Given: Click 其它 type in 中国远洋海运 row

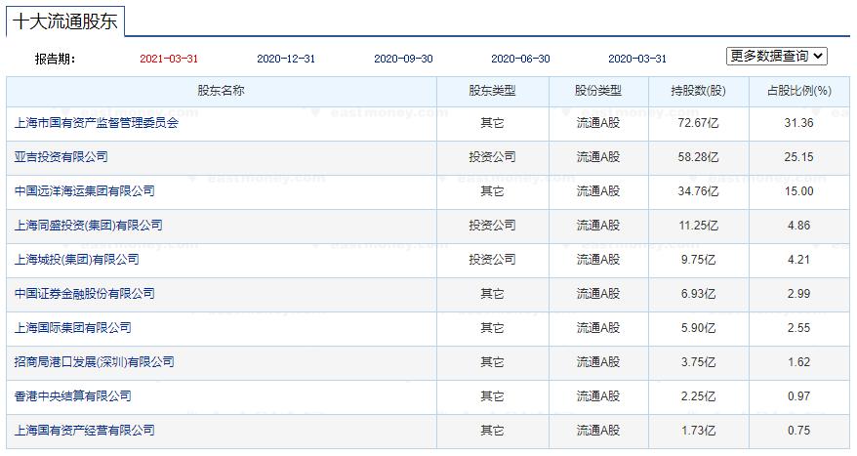Looking at the screenshot, I should 493,191.
